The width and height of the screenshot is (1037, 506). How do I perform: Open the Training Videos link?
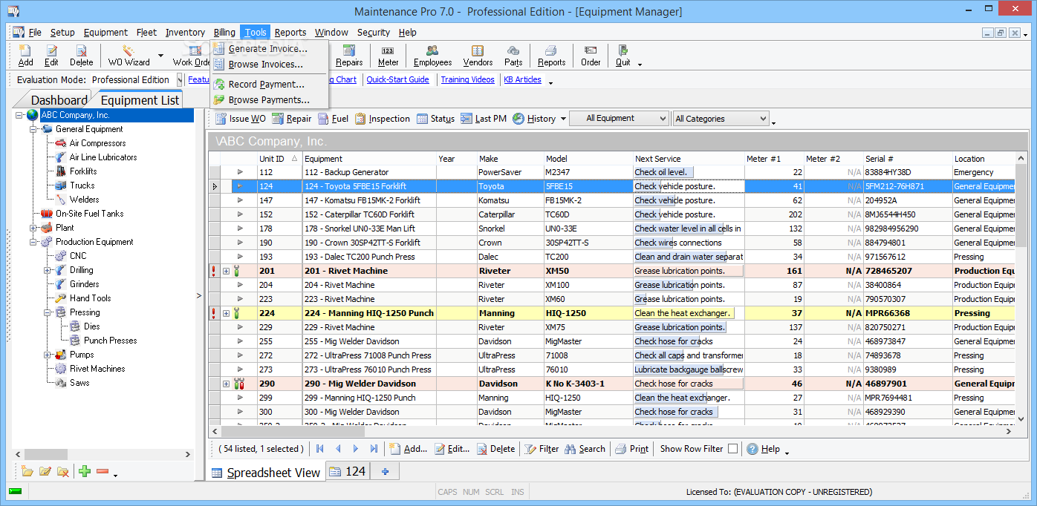[x=467, y=79]
